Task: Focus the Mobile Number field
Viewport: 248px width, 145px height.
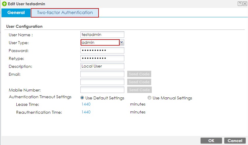Action: pos(102,90)
